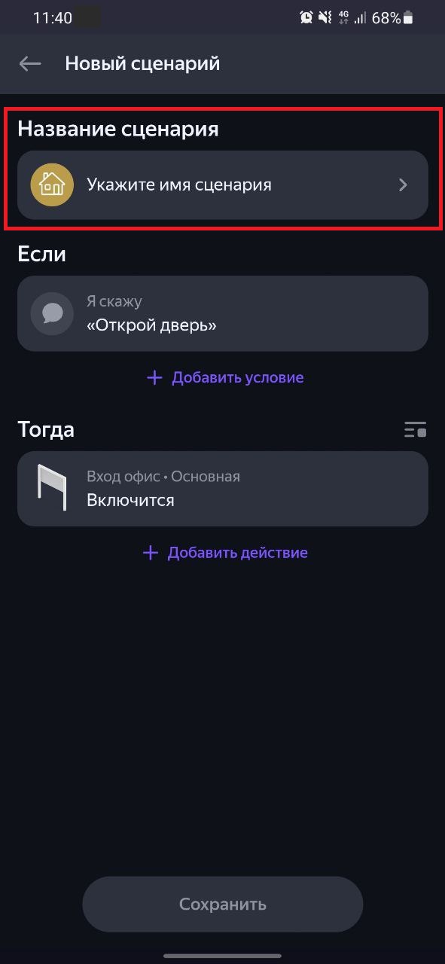The height and width of the screenshot is (964, 445).
Task: Expand scenario name chevron arrow
Action: pos(404,185)
